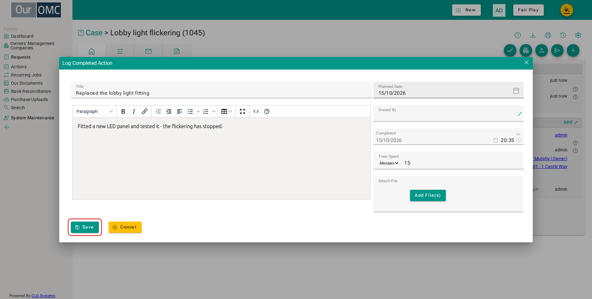Viewport: 592px width, 299px height.
Task: Toggle italic formatting in editor
Action: click(134, 111)
